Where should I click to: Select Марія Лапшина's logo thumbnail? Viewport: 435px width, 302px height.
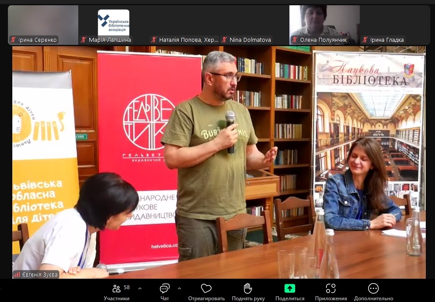pyautogui.click(x=113, y=22)
